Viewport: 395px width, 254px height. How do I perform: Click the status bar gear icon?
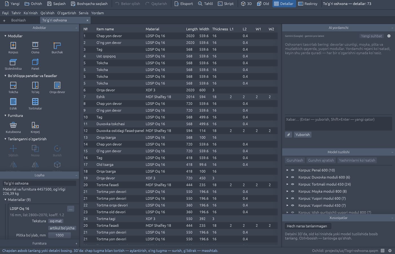point(390,251)
